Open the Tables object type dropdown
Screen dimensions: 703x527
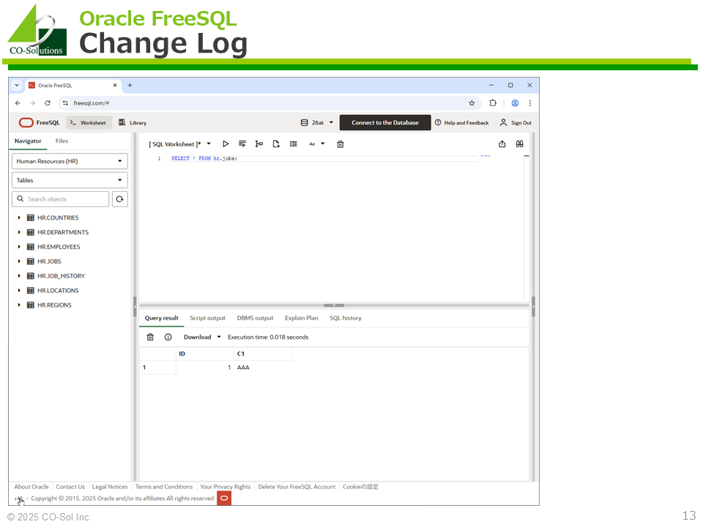(x=70, y=180)
